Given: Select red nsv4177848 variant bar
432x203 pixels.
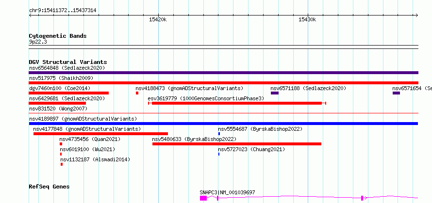Looking at the screenshot, I should 100,134.
